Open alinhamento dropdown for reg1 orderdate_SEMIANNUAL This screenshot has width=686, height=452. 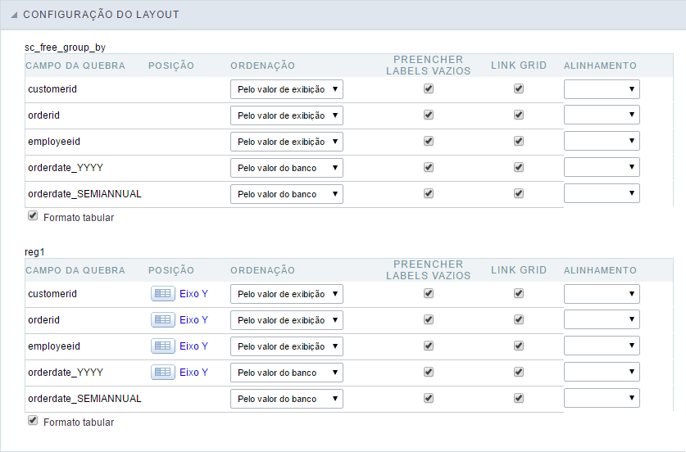point(602,398)
